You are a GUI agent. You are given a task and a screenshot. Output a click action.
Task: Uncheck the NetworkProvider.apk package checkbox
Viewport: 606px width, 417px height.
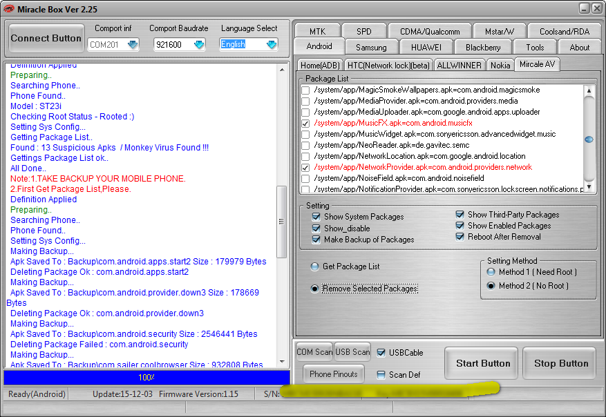coord(305,168)
